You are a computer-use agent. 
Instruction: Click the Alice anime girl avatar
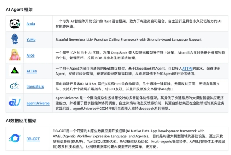click(15, 55)
